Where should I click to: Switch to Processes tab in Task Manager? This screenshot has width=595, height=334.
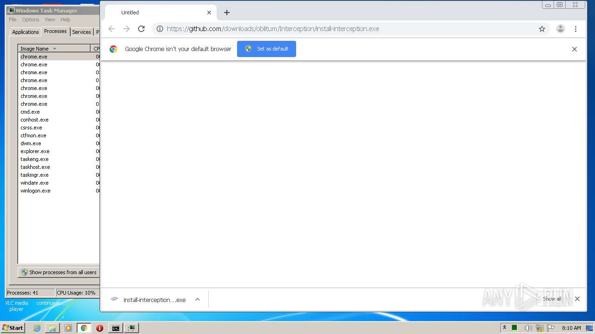(56, 31)
